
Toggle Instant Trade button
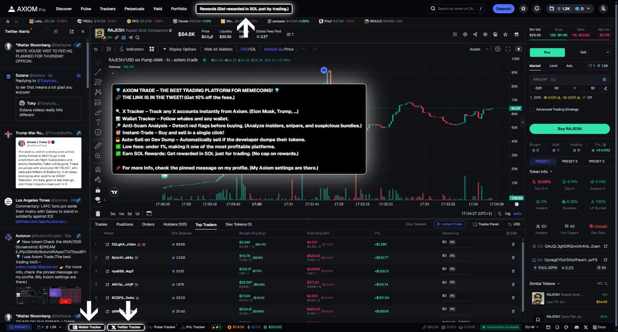[x=451, y=225]
